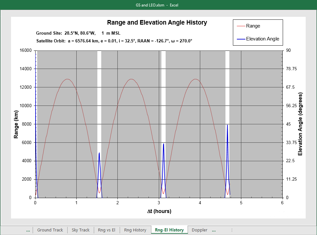This screenshot has width=317, height=235.
Task: Click the Δt (hours) axis title
Action: pyautogui.click(x=158, y=211)
